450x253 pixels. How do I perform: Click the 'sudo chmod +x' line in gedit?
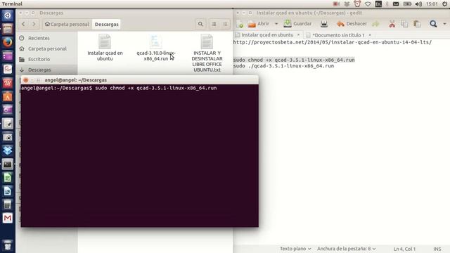tap(294, 60)
